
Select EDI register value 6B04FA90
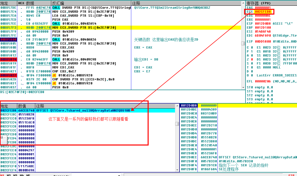pyautogui.click(x=263, y=35)
